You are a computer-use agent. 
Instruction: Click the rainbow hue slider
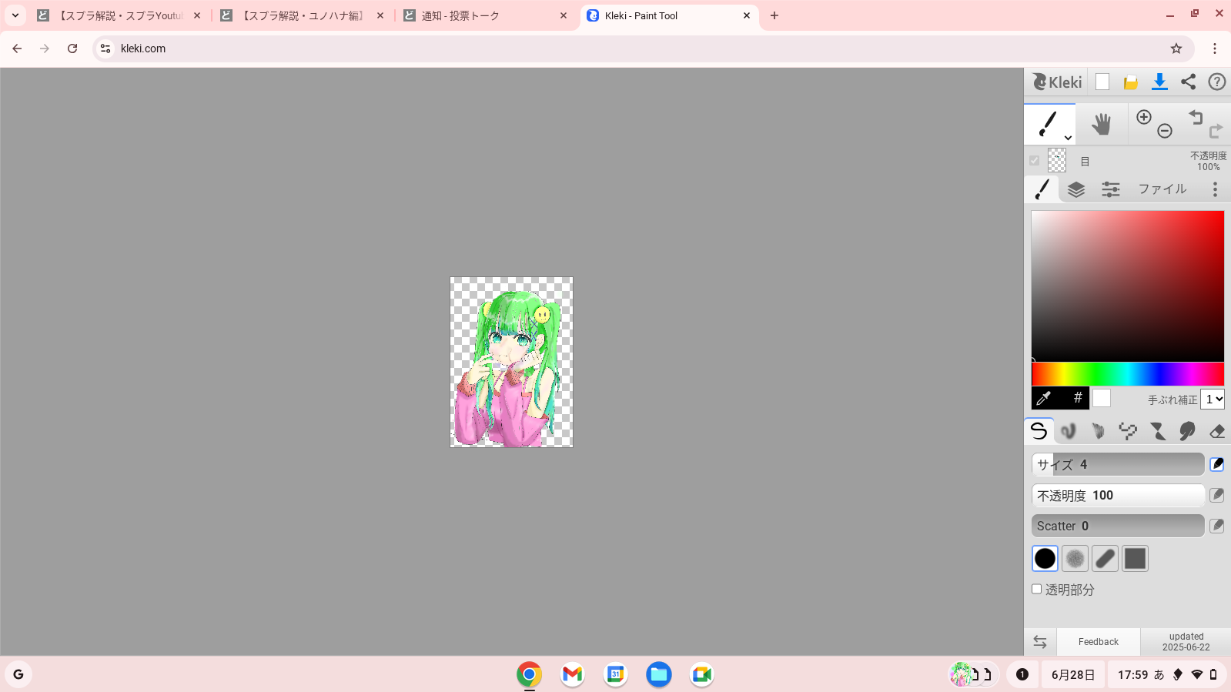(1128, 374)
